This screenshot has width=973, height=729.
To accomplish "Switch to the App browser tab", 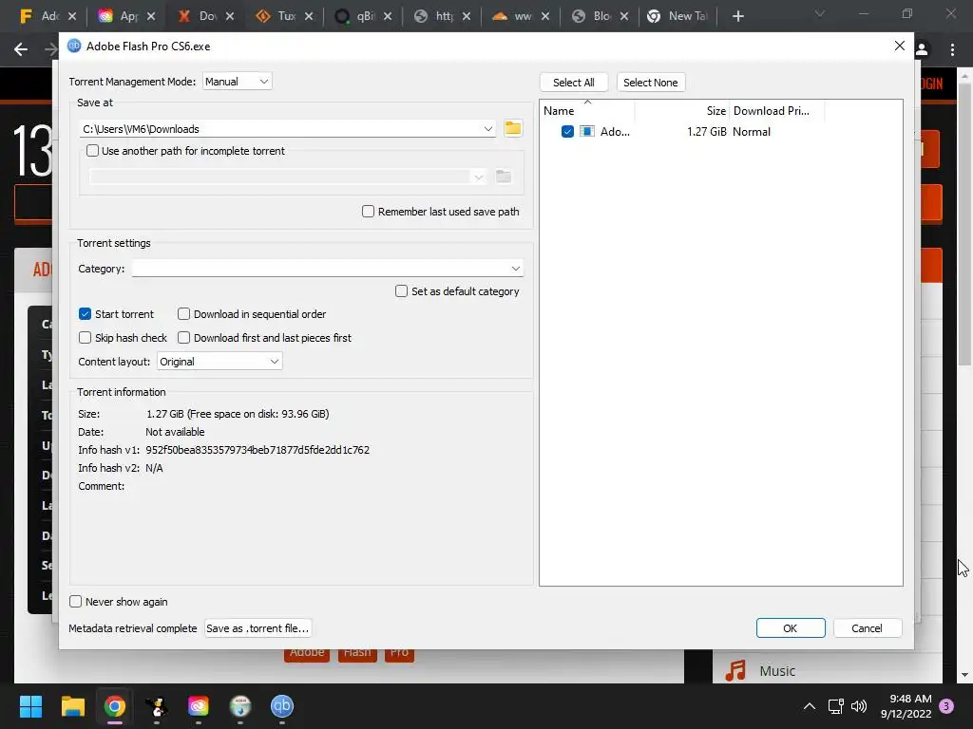I will click(127, 16).
